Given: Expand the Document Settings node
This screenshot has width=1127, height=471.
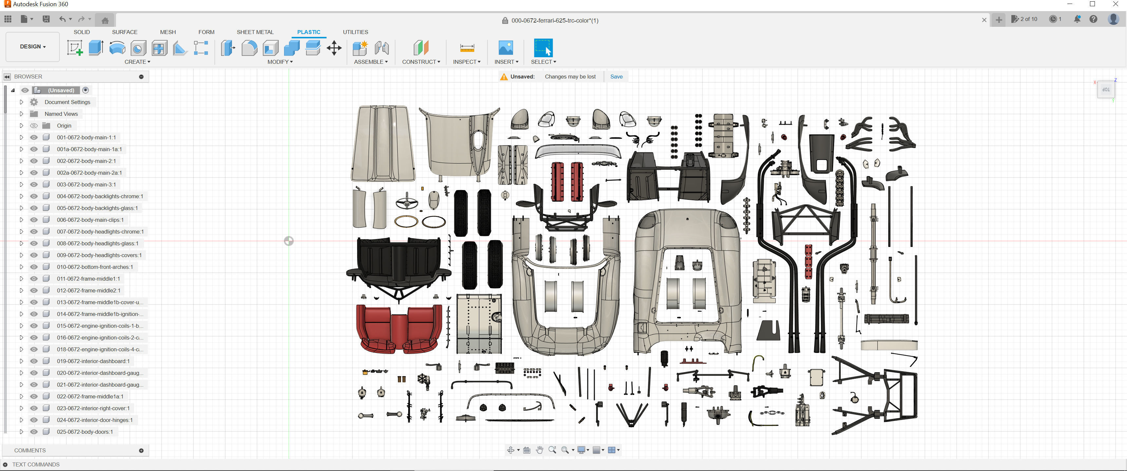Looking at the screenshot, I should click(x=21, y=102).
